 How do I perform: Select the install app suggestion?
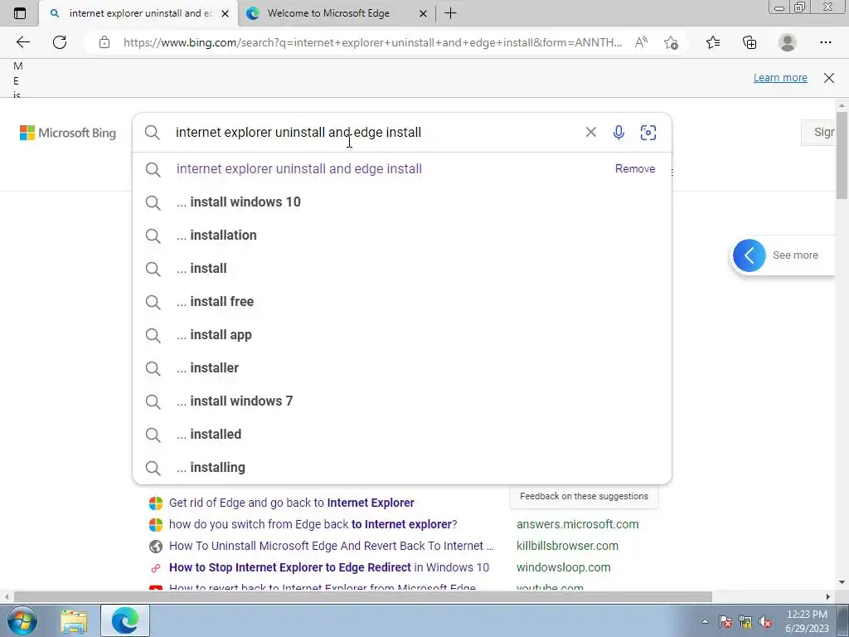[402, 335]
